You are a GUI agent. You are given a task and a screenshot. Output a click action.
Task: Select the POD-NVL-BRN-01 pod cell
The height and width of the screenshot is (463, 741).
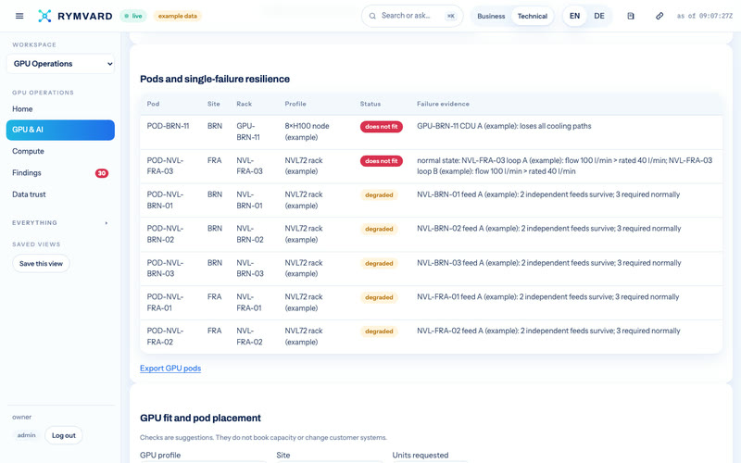[166, 200]
